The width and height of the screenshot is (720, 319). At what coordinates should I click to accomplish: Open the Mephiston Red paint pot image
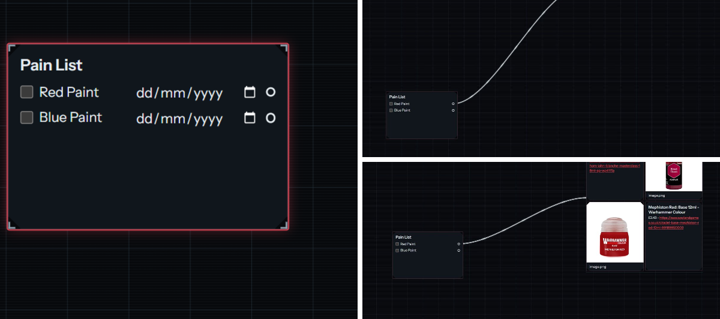615,232
